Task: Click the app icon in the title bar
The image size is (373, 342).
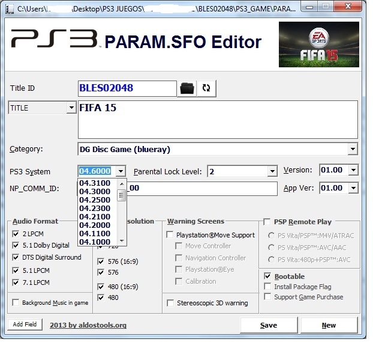Action: pos(8,8)
